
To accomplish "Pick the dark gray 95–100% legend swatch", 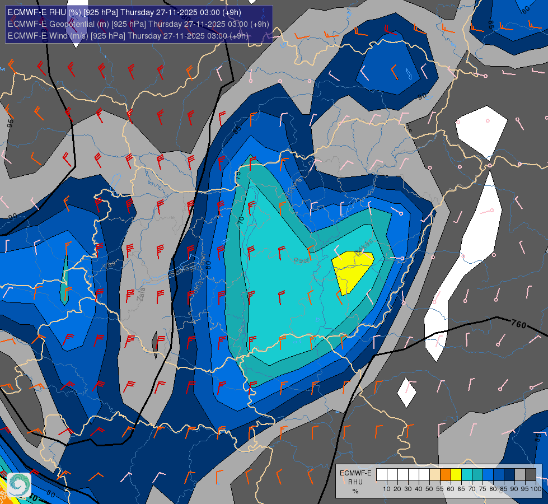I will 531,475.
